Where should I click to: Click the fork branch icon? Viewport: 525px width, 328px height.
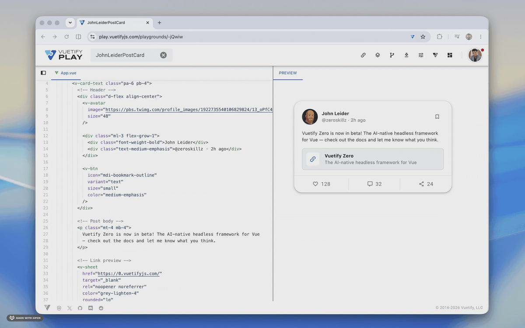click(392, 55)
